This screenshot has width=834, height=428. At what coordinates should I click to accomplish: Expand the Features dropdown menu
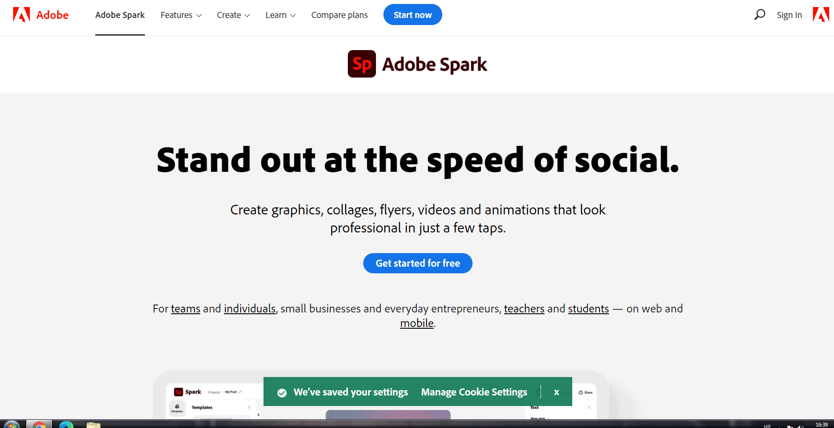click(x=181, y=15)
